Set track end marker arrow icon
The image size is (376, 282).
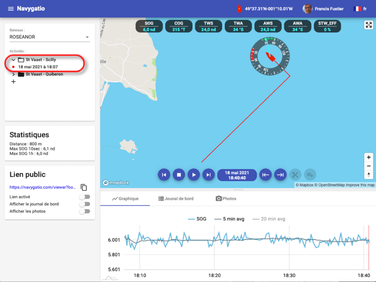tap(280, 175)
